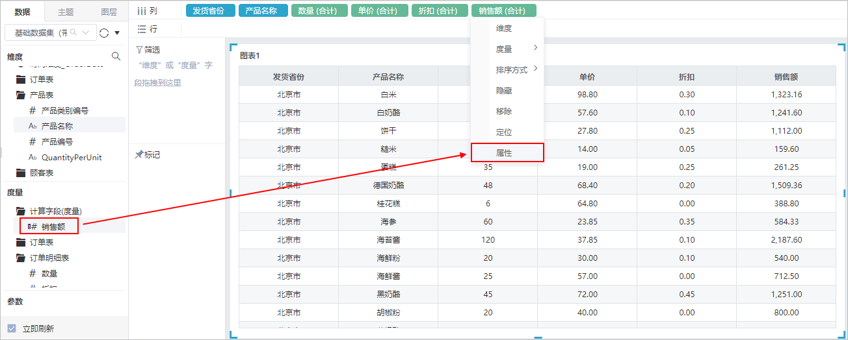Click folder icon of 订单表 under 维度
The height and width of the screenshot is (340, 848).
(21, 80)
